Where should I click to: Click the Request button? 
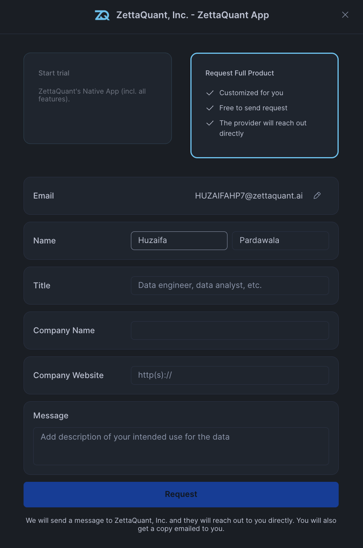(181, 494)
